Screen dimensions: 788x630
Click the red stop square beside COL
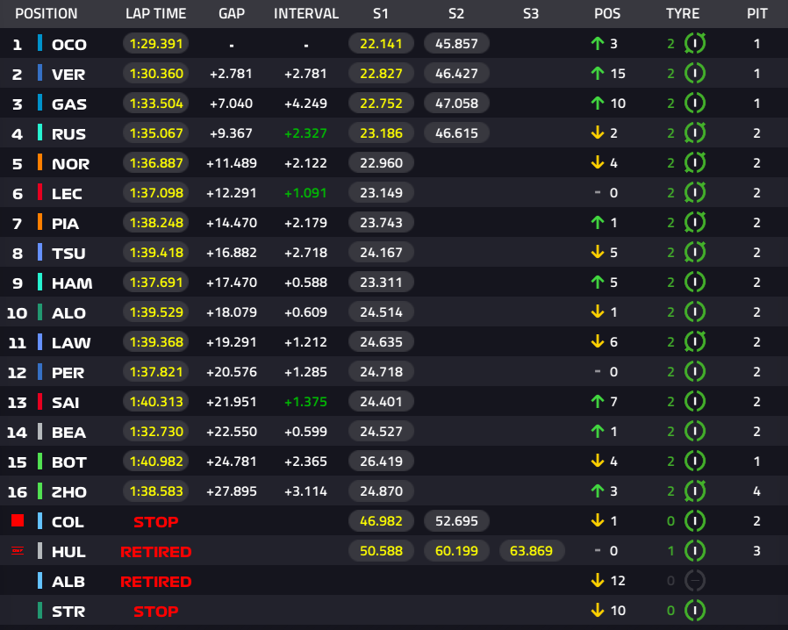click(18, 520)
